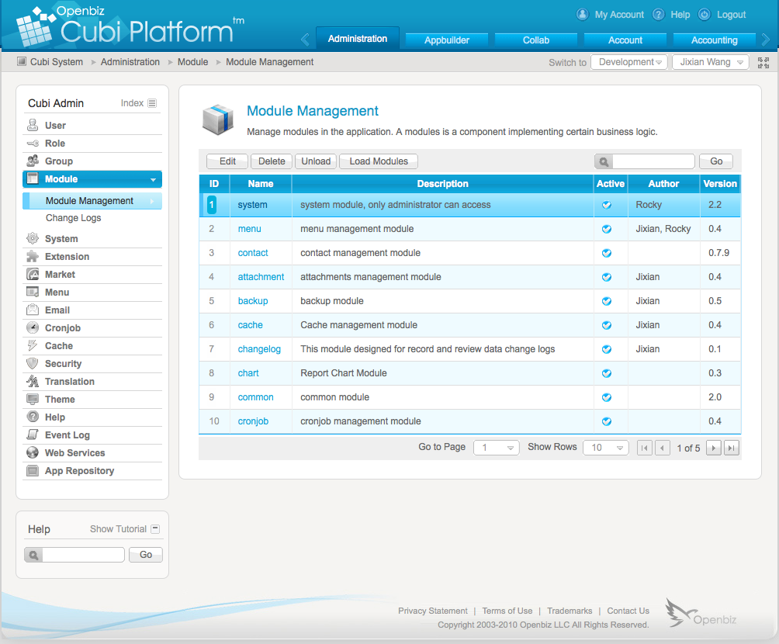Select the User icon in the sidebar

31,125
